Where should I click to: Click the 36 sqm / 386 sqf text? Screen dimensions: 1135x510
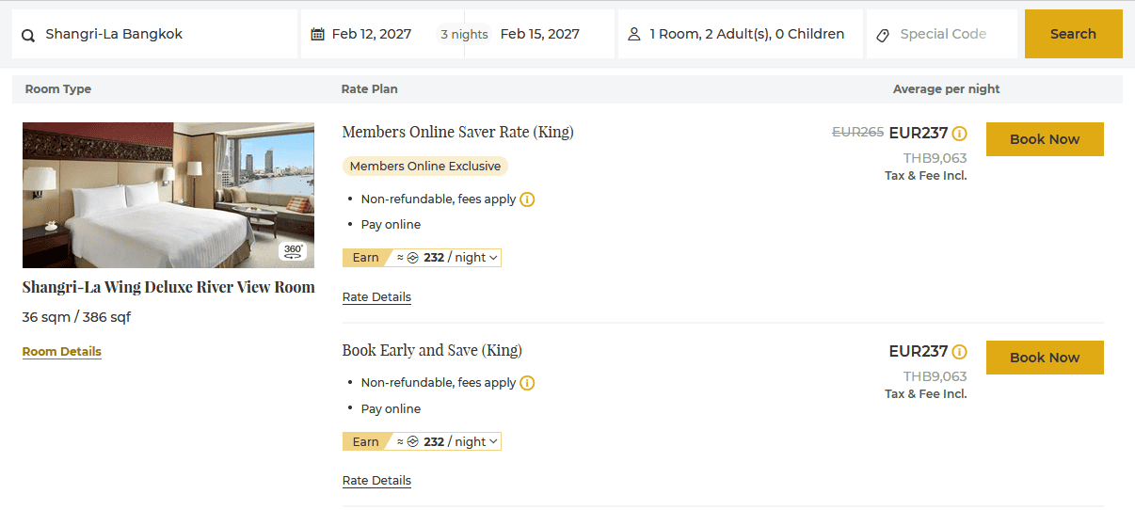point(76,318)
